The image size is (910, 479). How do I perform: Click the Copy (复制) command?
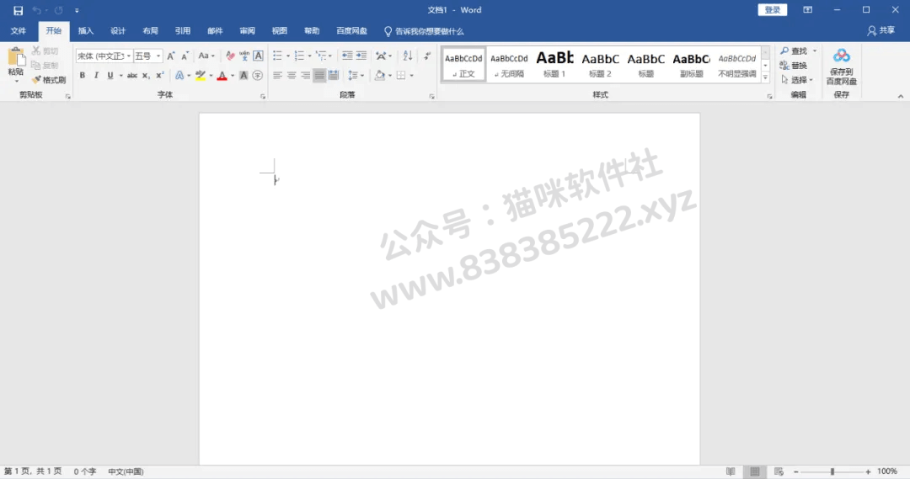coord(45,66)
